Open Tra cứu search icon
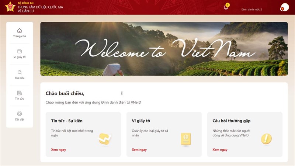 coord(20,72)
